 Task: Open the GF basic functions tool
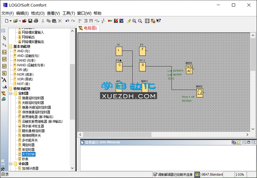[x=4, y=59]
